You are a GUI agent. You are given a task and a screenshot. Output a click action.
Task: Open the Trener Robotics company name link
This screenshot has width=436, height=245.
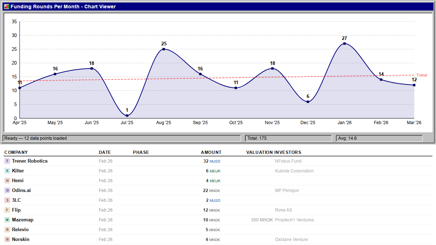pos(30,161)
